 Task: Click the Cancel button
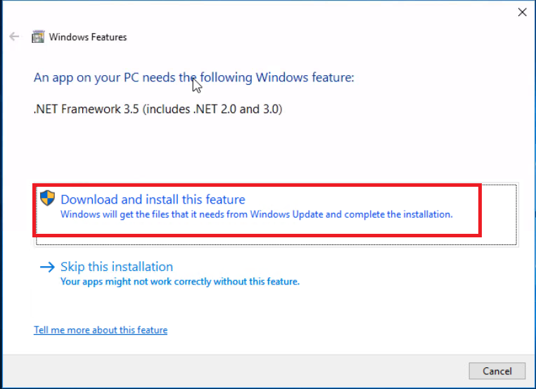pyautogui.click(x=497, y=371)
